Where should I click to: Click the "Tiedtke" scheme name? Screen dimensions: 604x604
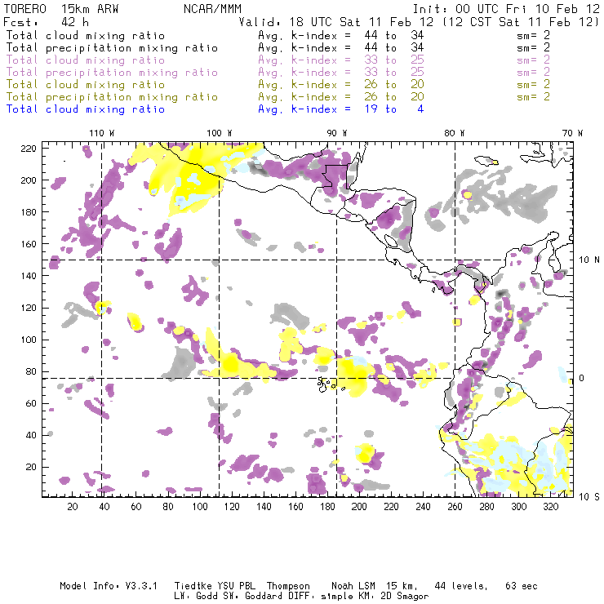(x=193, y=586)
